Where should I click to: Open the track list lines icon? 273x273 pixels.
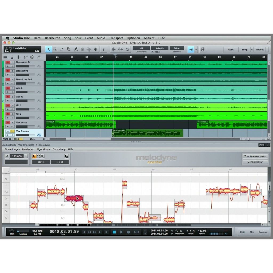pos(5,57)
